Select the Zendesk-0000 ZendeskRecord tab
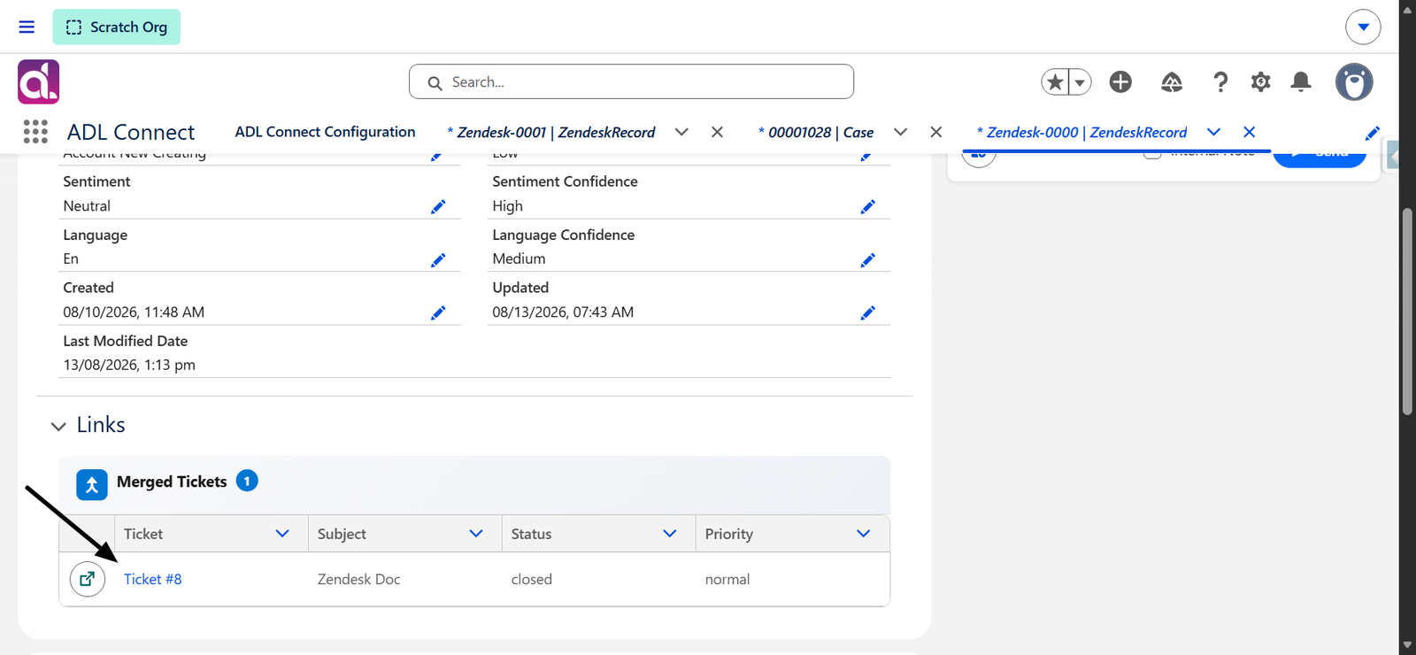Image resolution: width=1416 pixels, height=655 pixels. click(x=1082, y=132)
